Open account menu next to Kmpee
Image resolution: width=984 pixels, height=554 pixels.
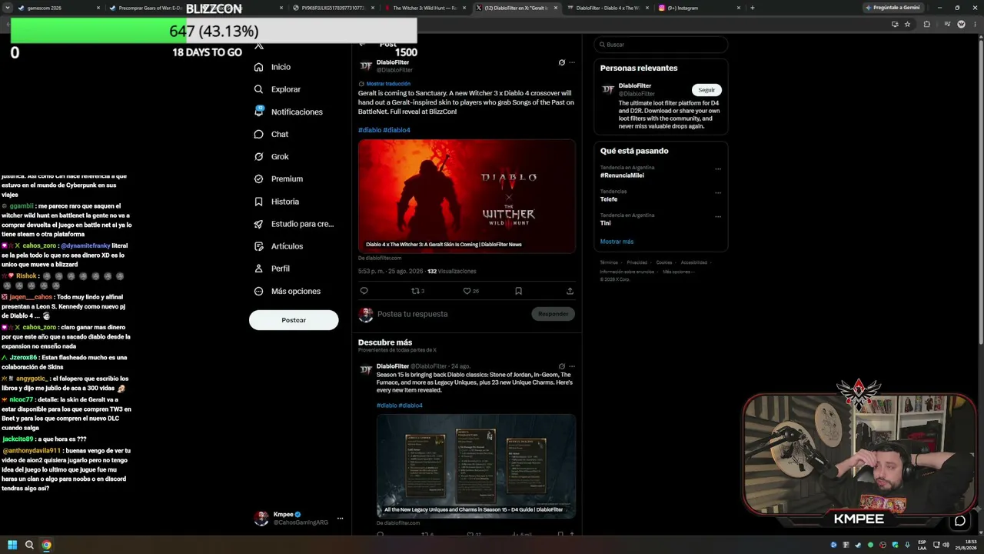point(340,518)
